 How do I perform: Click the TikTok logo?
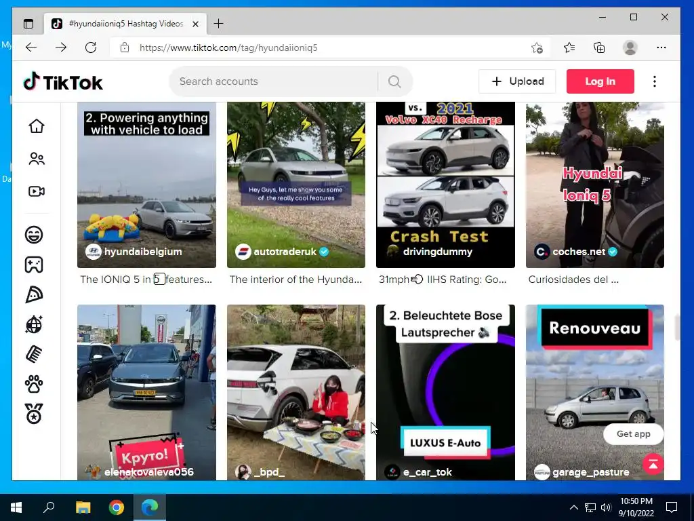63,81
